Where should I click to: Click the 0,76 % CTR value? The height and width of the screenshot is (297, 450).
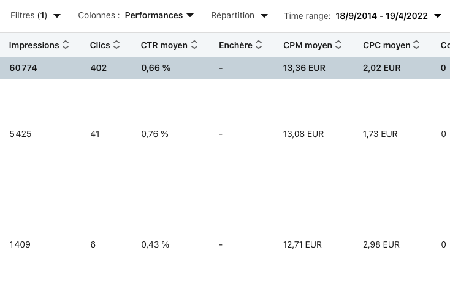coord(154,134)
